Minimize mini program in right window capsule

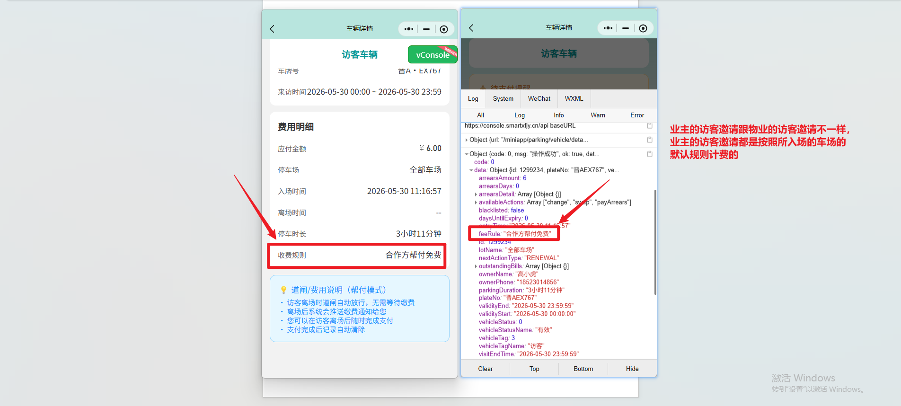(x=626, y=28)
